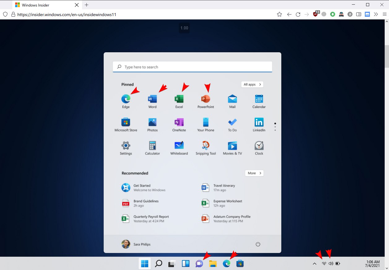This screenshot has height=270, width=389.
Task: Click the power button in Start menu
Action: pyautogui.click(x=258, y=244)
